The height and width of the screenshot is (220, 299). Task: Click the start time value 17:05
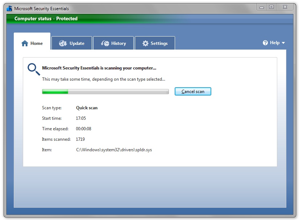pos(81,118)
